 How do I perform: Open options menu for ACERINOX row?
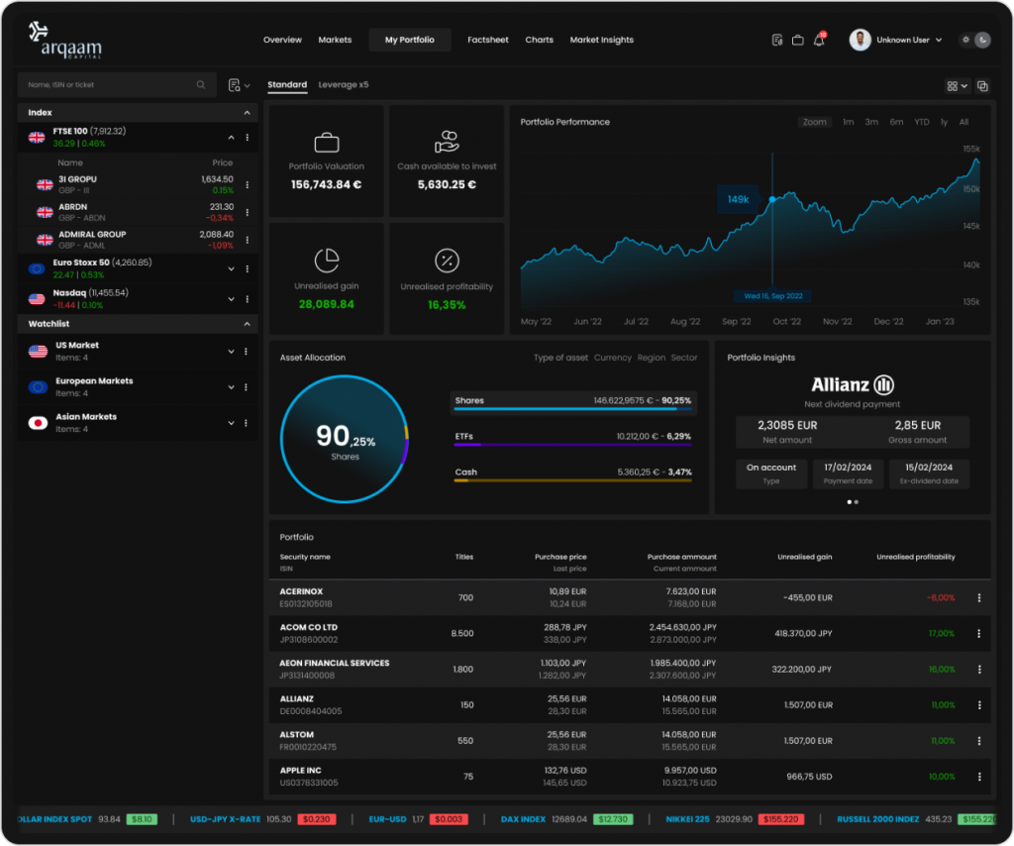pos(979,597)
